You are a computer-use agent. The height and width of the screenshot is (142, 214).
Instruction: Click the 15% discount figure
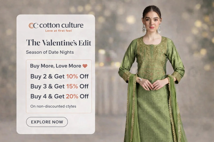(72, 86)
